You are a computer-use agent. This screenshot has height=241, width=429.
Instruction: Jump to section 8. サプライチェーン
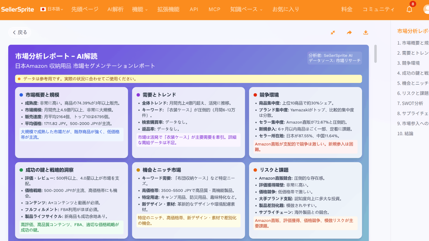(x=413, y=113)
